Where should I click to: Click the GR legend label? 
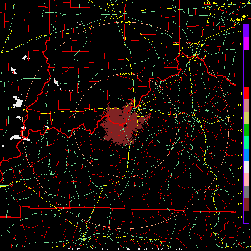(239, 106)
